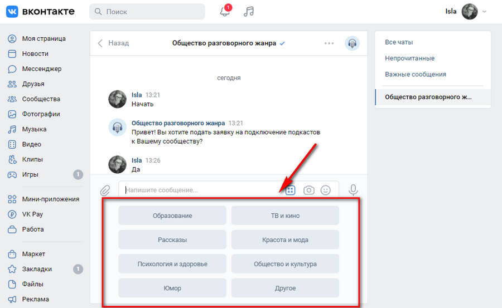The height and width of the screenshot is (308, 502).
Task: Click the Назад back link
Action: point(113,43)
